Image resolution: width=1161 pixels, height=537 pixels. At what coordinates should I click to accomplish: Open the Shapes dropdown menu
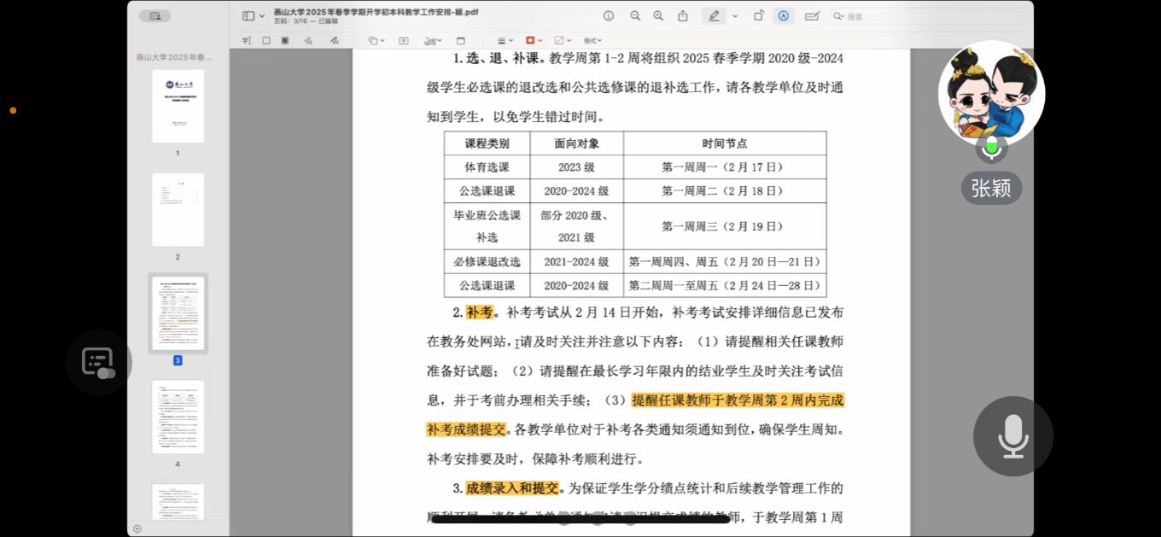tap(376, 40)
